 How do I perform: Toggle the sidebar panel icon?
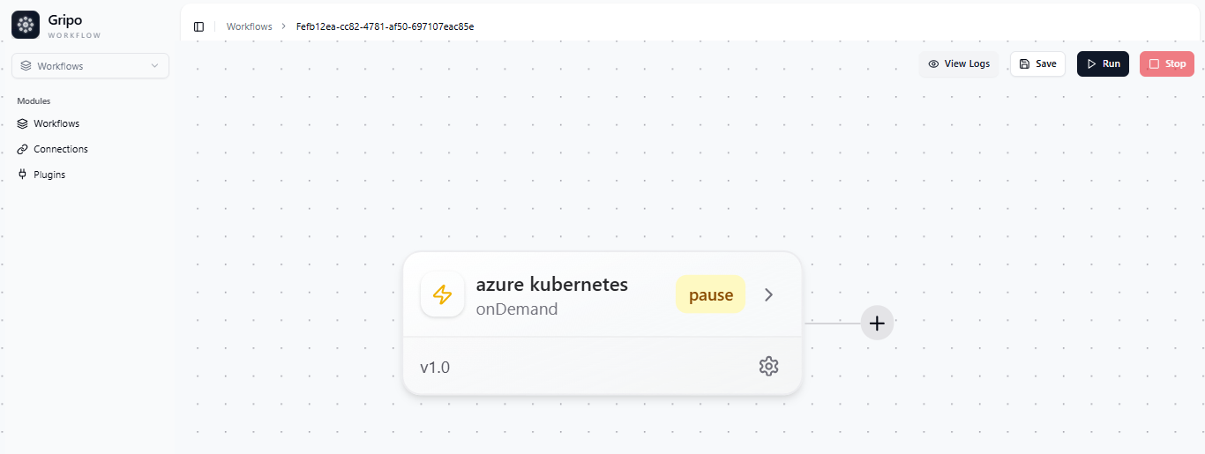(x=199, y=26)
